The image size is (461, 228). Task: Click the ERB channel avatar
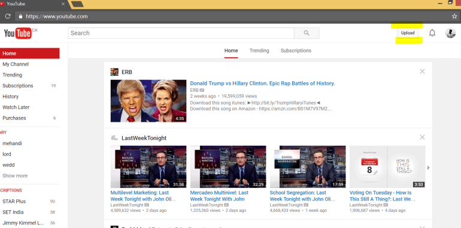coord(114,72)
